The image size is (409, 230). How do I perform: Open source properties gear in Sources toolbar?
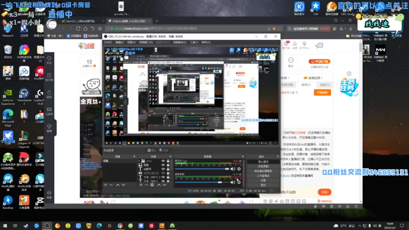(x=152, y=185)
